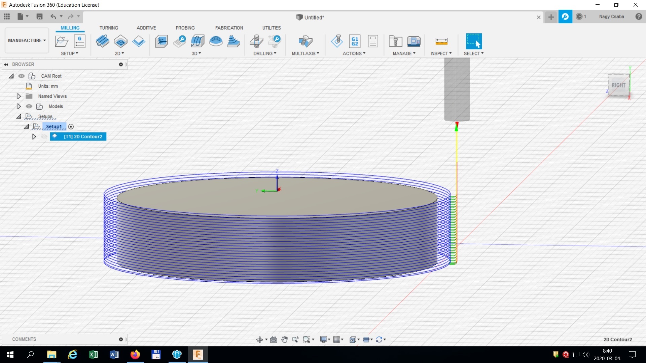Switch to the FABRICATION tab
This screenshot has height=363, width=646.
point(229,28)
